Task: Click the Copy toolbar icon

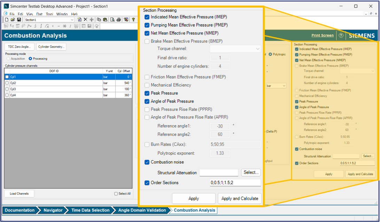Action: [99, 20]
